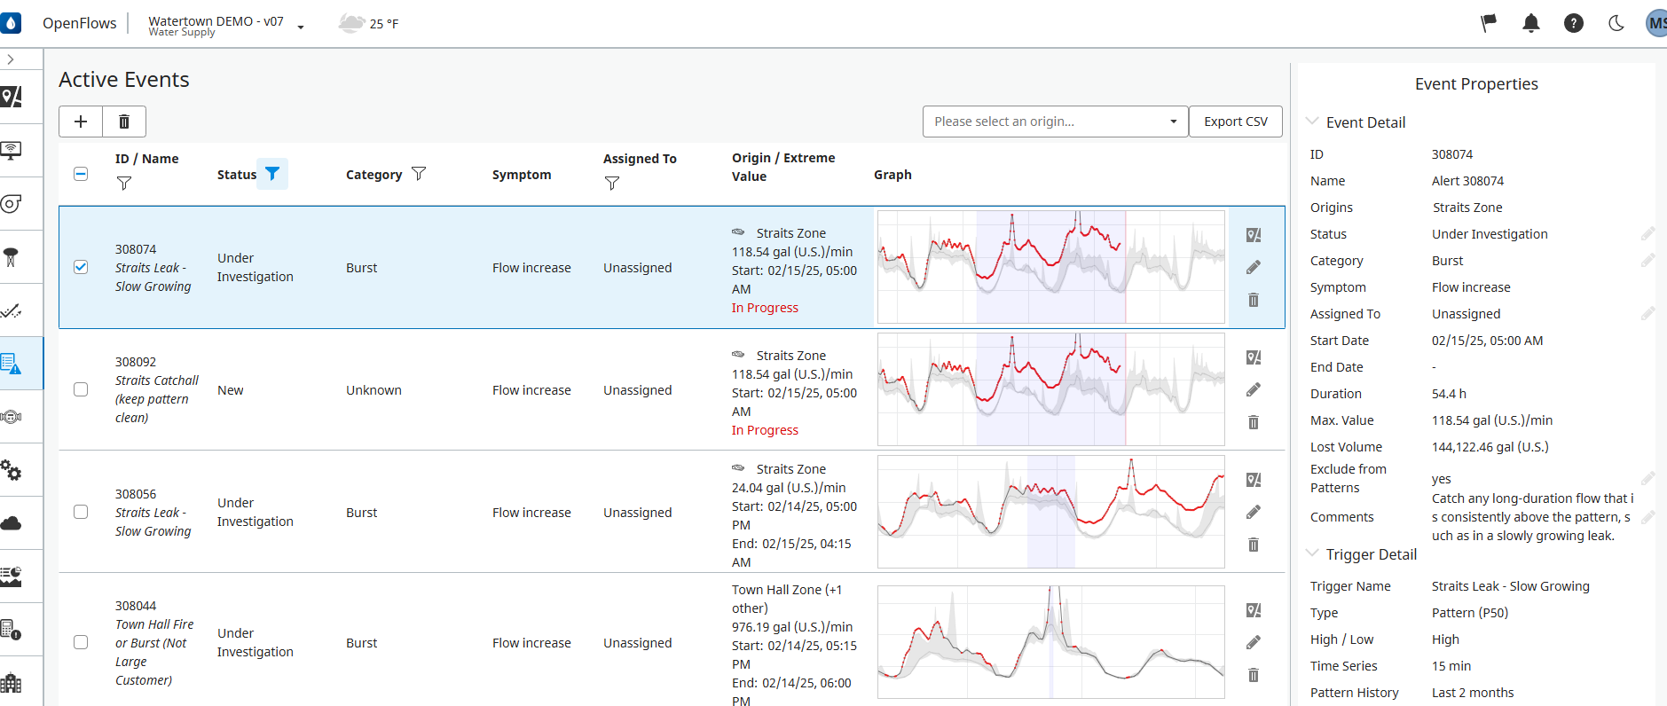
Task: Collapse the Trigger Detail section
Action: 1312,553
